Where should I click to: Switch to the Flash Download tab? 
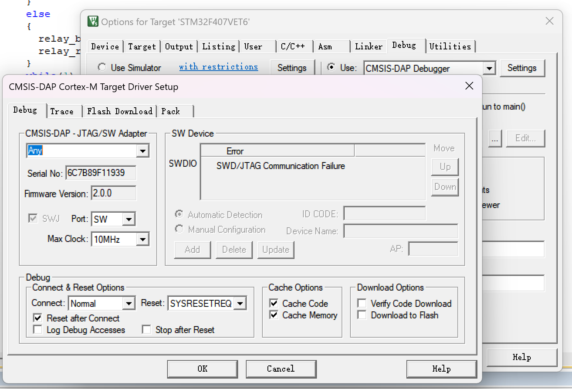(120, 111)
